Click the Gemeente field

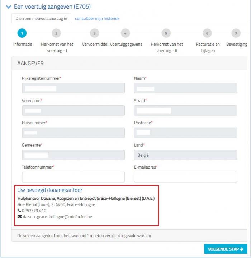(74, 155)
